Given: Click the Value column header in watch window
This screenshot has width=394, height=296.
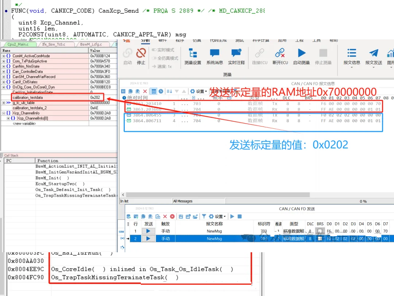Looking at the screenshot, I should tap(103, 50).
